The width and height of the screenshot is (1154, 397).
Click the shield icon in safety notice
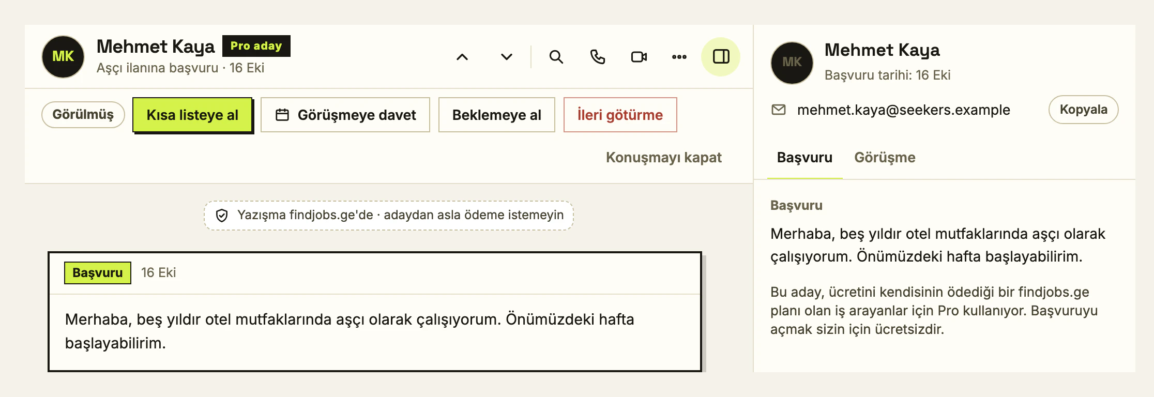(x=222, y=216)
